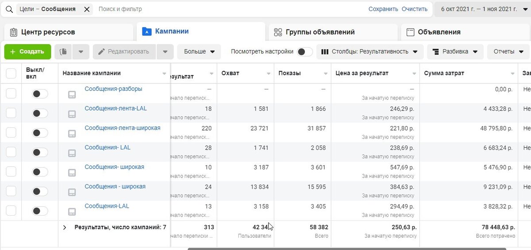Toggle on/off switch for Сообщения- LAL

pos(40,152)
